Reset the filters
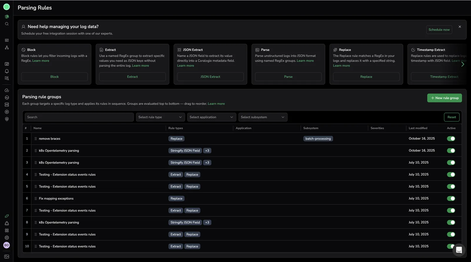This screenshot has width=471, height=262. pos(452,117)
